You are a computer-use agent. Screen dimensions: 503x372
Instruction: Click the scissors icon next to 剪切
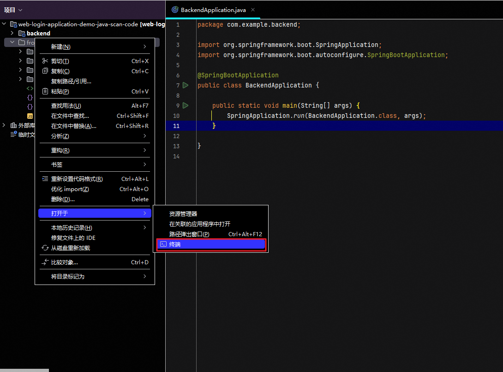click(45, 61)
